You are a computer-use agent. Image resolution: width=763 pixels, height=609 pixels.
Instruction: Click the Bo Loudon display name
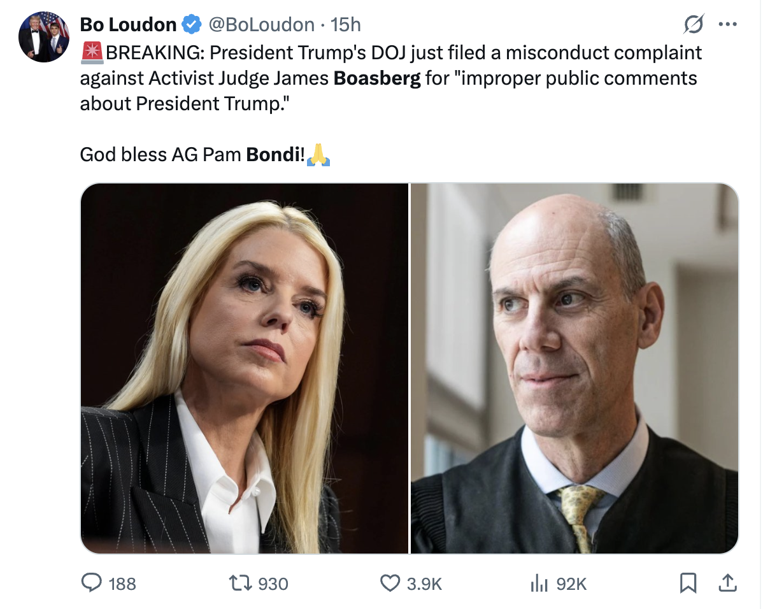click(128, 25)
